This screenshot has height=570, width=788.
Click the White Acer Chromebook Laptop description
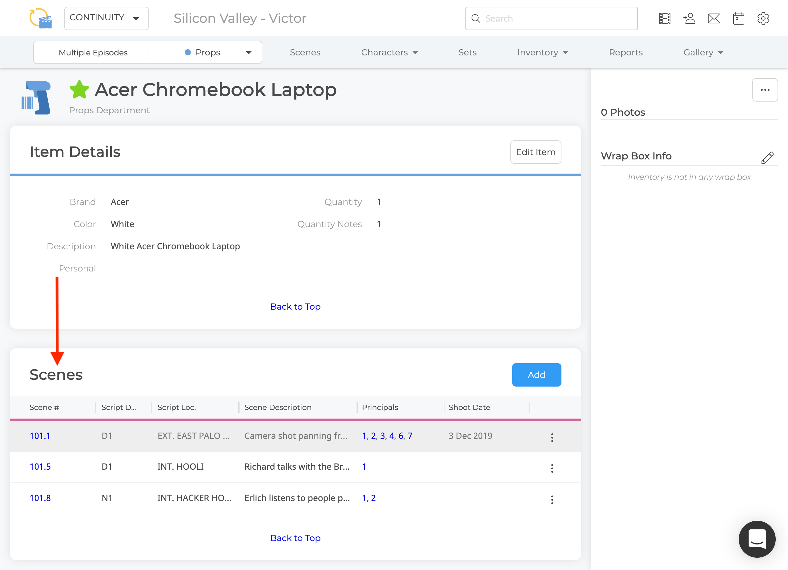tap(175, 246)
